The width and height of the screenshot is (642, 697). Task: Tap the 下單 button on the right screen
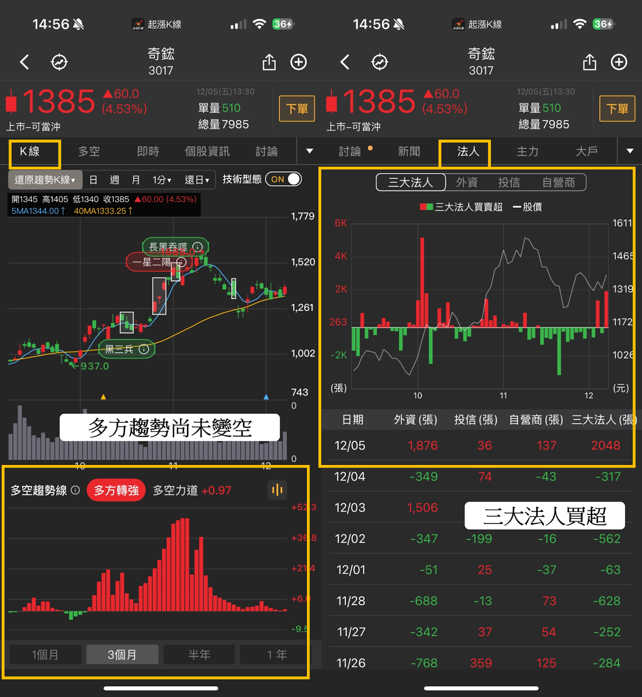[x=617, y=108]
